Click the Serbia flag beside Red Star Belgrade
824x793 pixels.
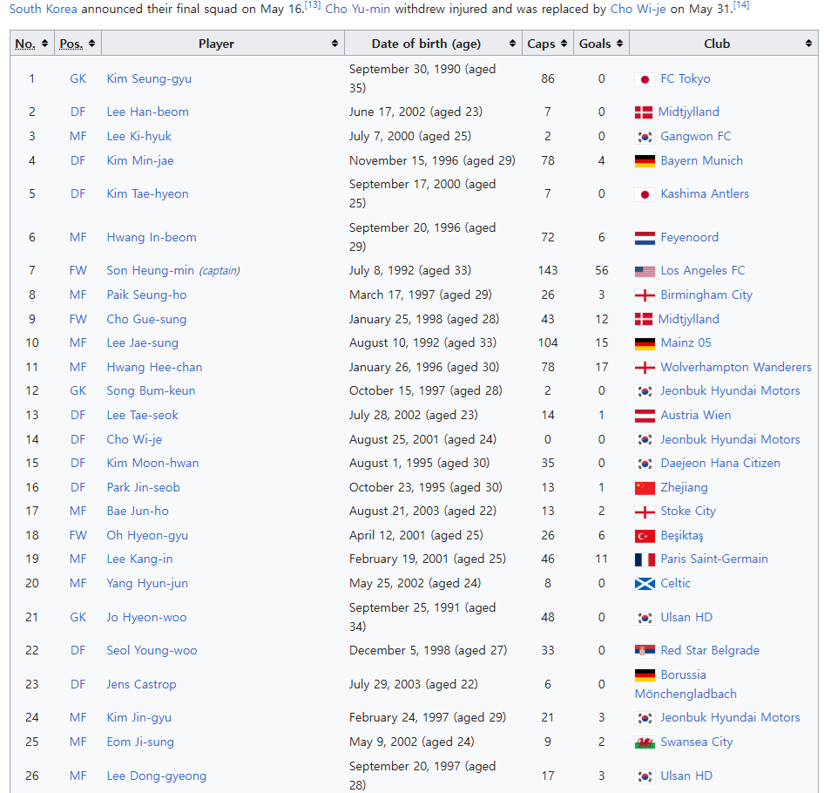(x=645, y=650)
